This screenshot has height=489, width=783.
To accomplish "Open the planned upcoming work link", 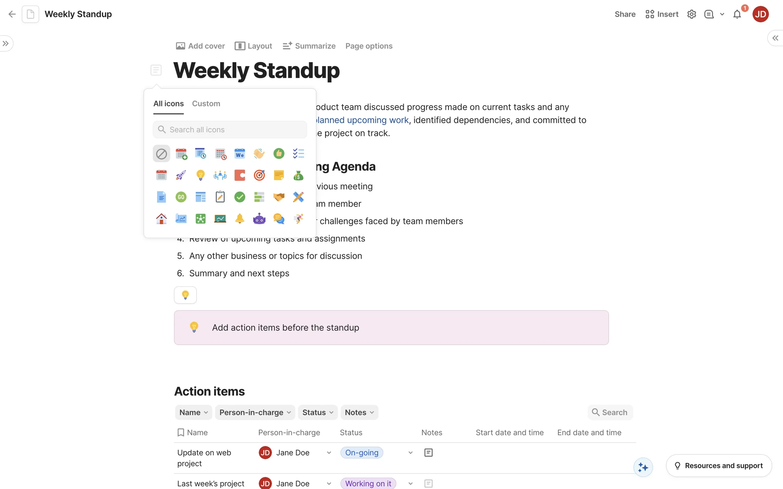I will click(x=363, y=120).
